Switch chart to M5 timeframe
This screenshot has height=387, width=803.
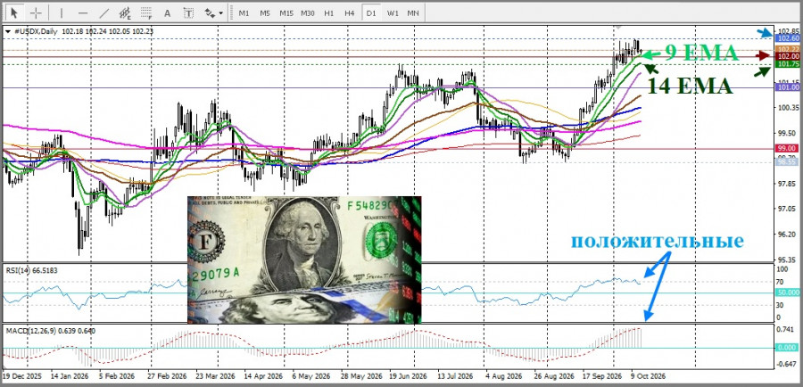click(x=264, y=13)
